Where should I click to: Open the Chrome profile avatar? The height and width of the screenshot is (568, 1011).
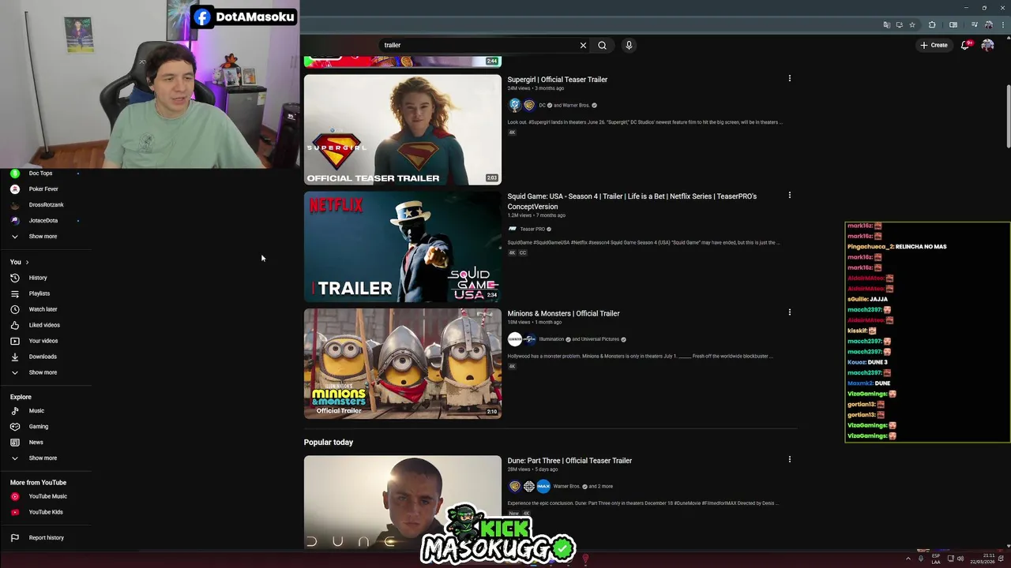click(x=988, y=24)
